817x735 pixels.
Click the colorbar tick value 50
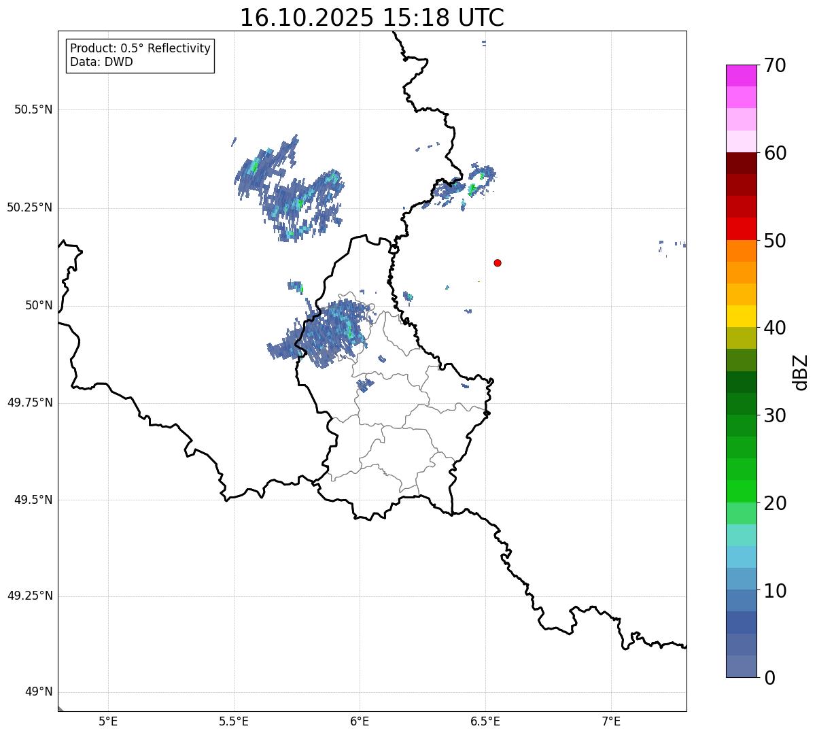[775, 241]
